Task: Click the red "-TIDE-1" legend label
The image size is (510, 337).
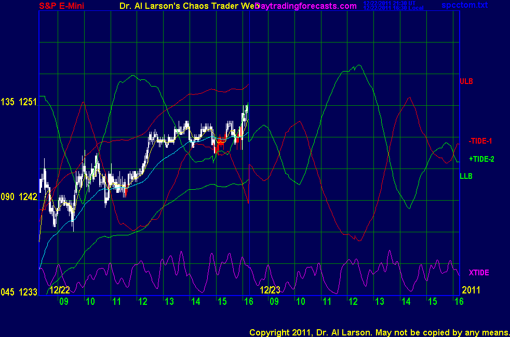Action: point(480,141)
